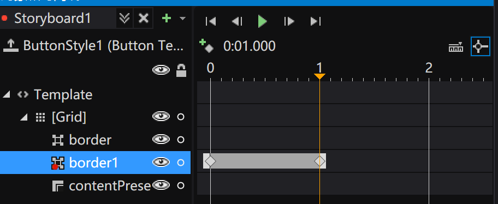Step back to the previous frame
The height and width of the screenshot is (204, 498).
coord(237,21)
